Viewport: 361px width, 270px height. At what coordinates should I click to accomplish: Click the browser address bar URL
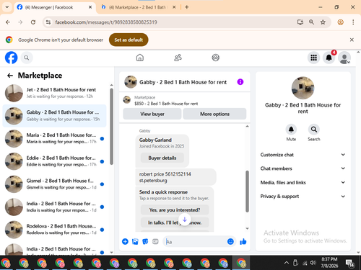[x=106, y=22]
